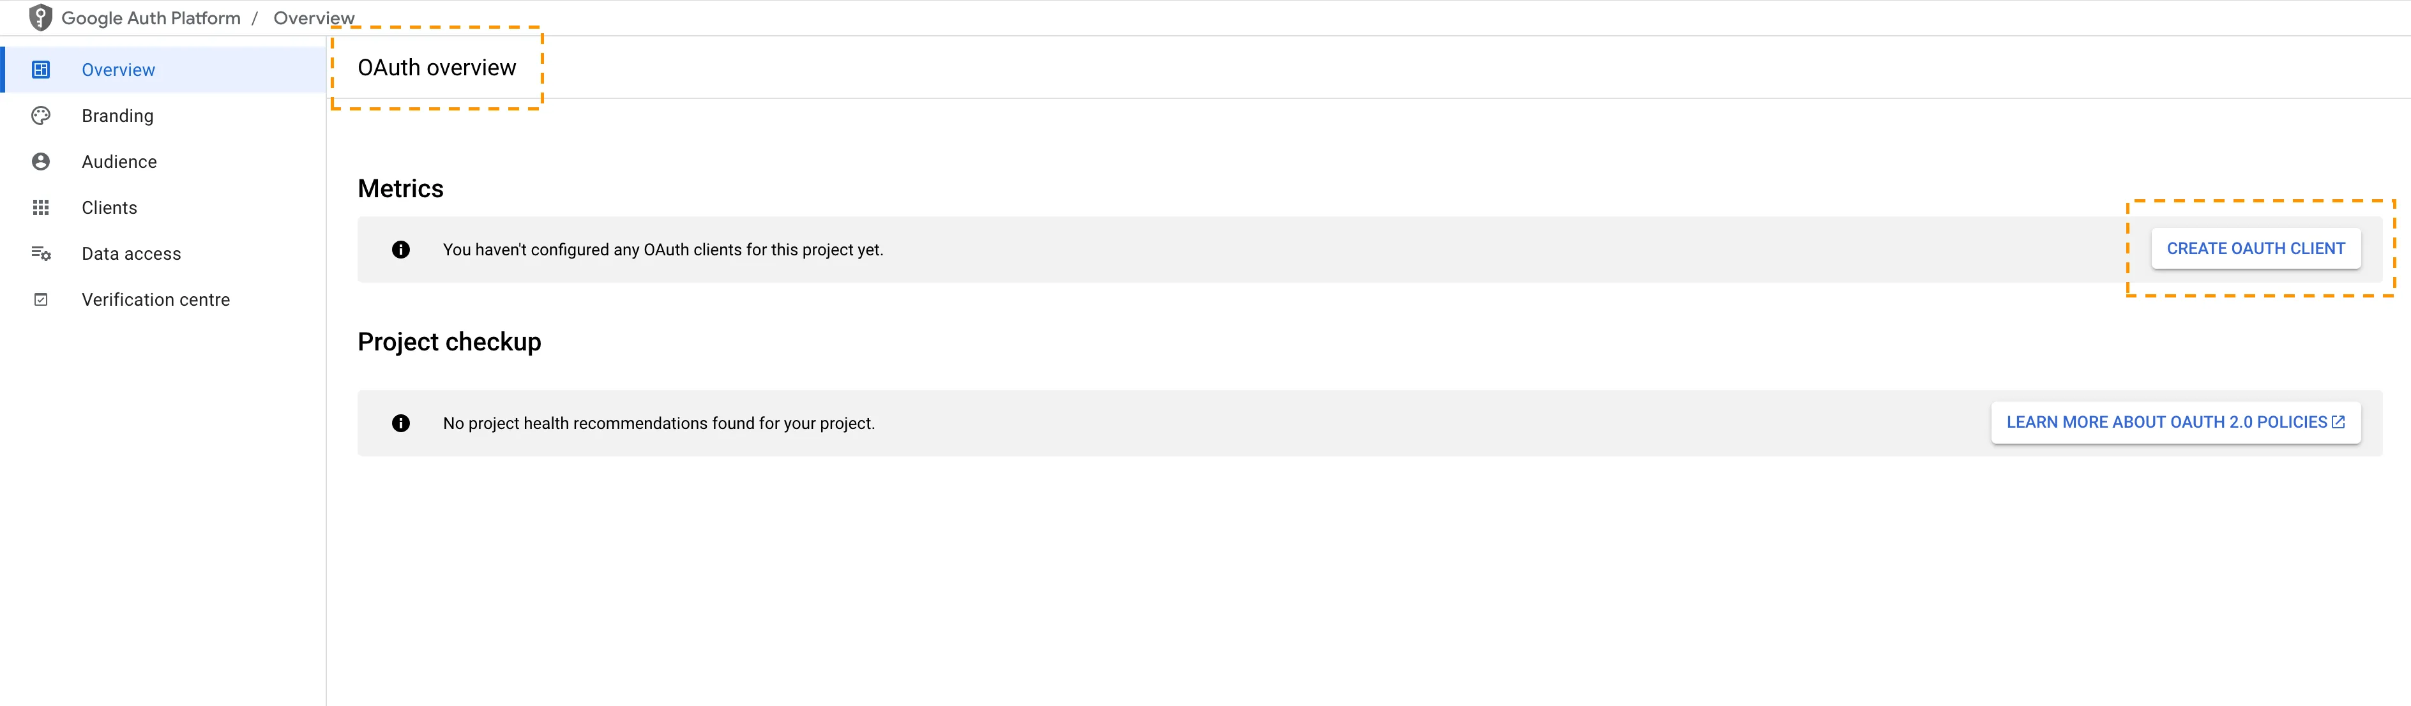The height and width of the screenshot is (706, 2411).
Task: Select the Overview grid icon in the sidebar
Action: tap(41, 69)
